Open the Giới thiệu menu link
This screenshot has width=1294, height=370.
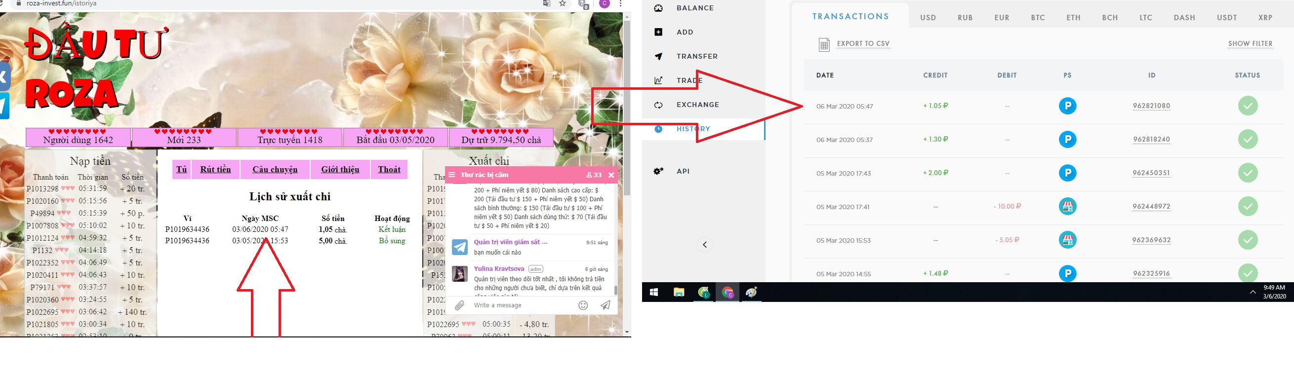tap(340, 169)
